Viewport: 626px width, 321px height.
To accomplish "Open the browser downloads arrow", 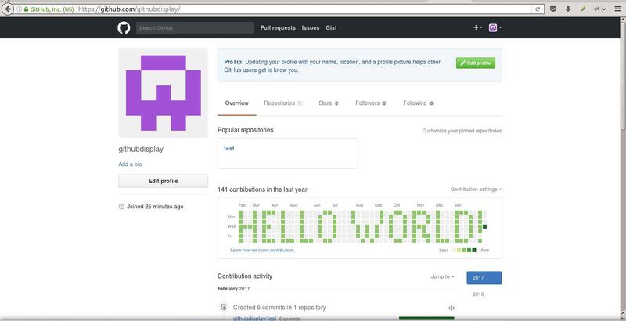I will [568, 9].
